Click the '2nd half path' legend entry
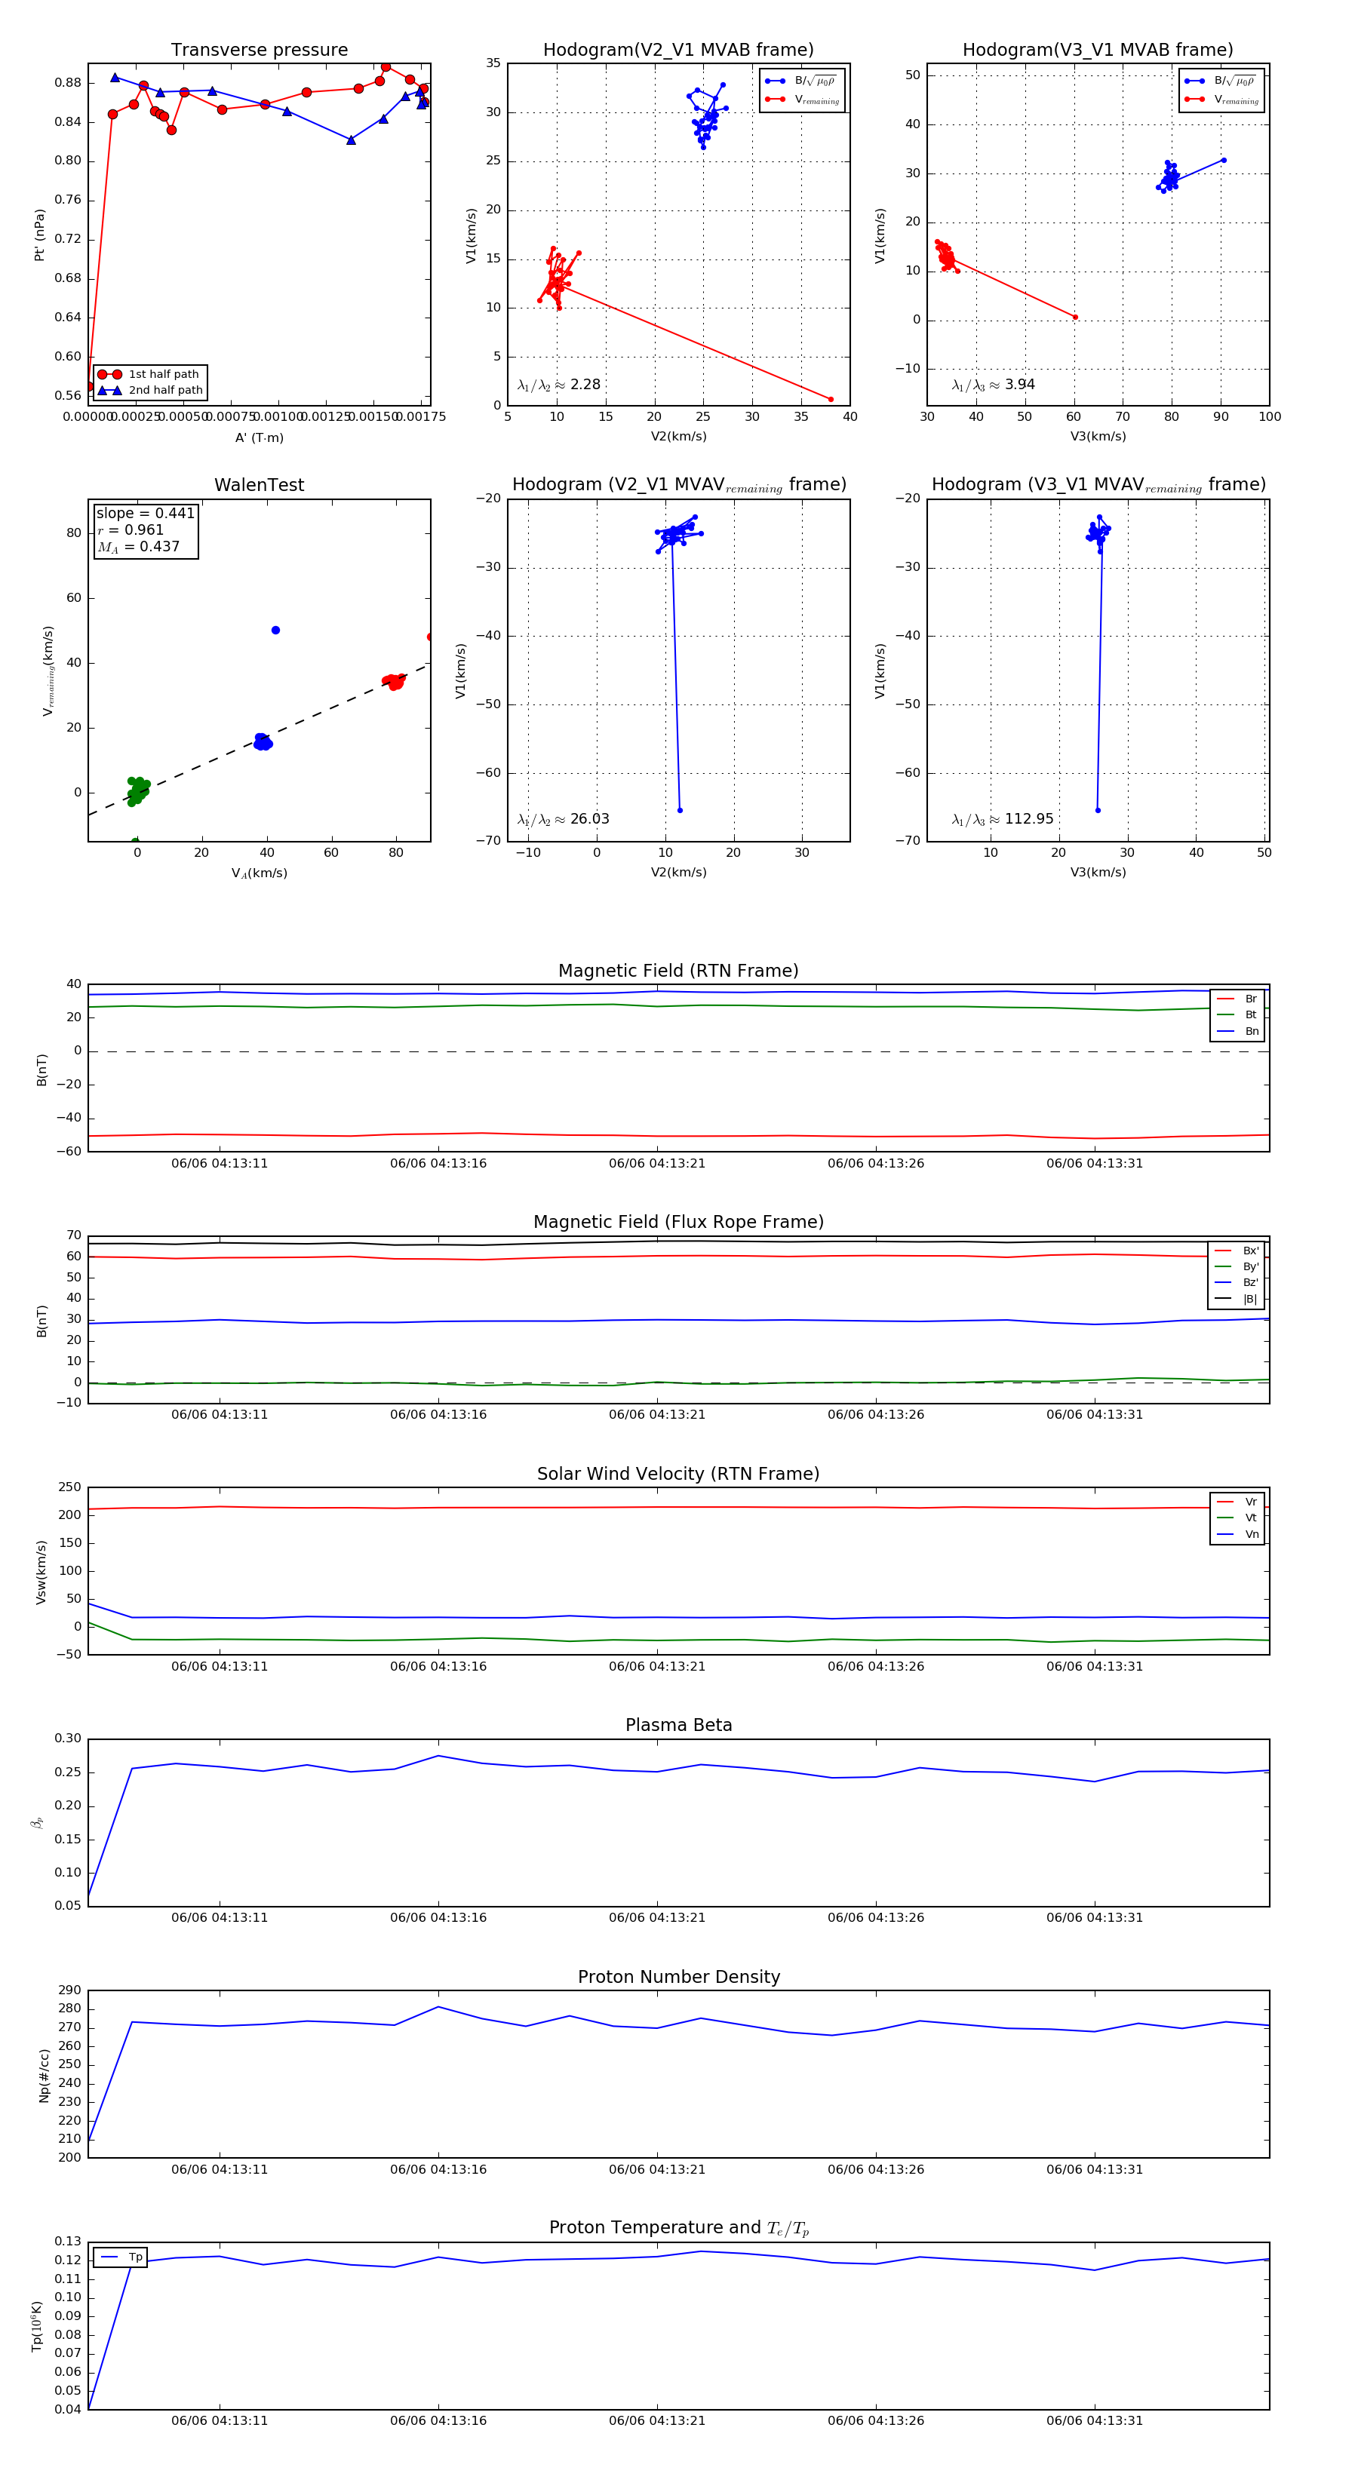This screenshot has height=2489, width=1358. click(x=151, y=391)
